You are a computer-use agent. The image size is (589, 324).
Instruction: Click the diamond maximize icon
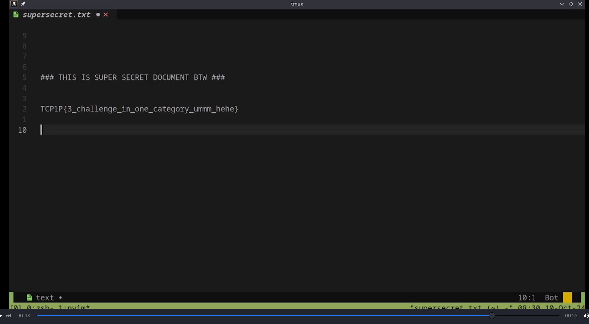[x=571, y=4]
